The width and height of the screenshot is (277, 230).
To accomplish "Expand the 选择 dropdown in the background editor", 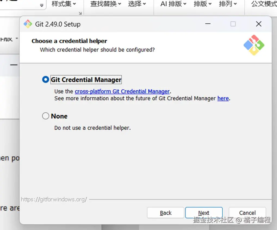I will 137,4.
